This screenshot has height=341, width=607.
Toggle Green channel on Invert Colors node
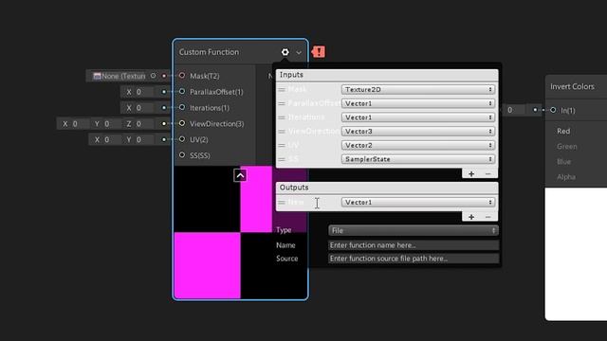point(567,147)
